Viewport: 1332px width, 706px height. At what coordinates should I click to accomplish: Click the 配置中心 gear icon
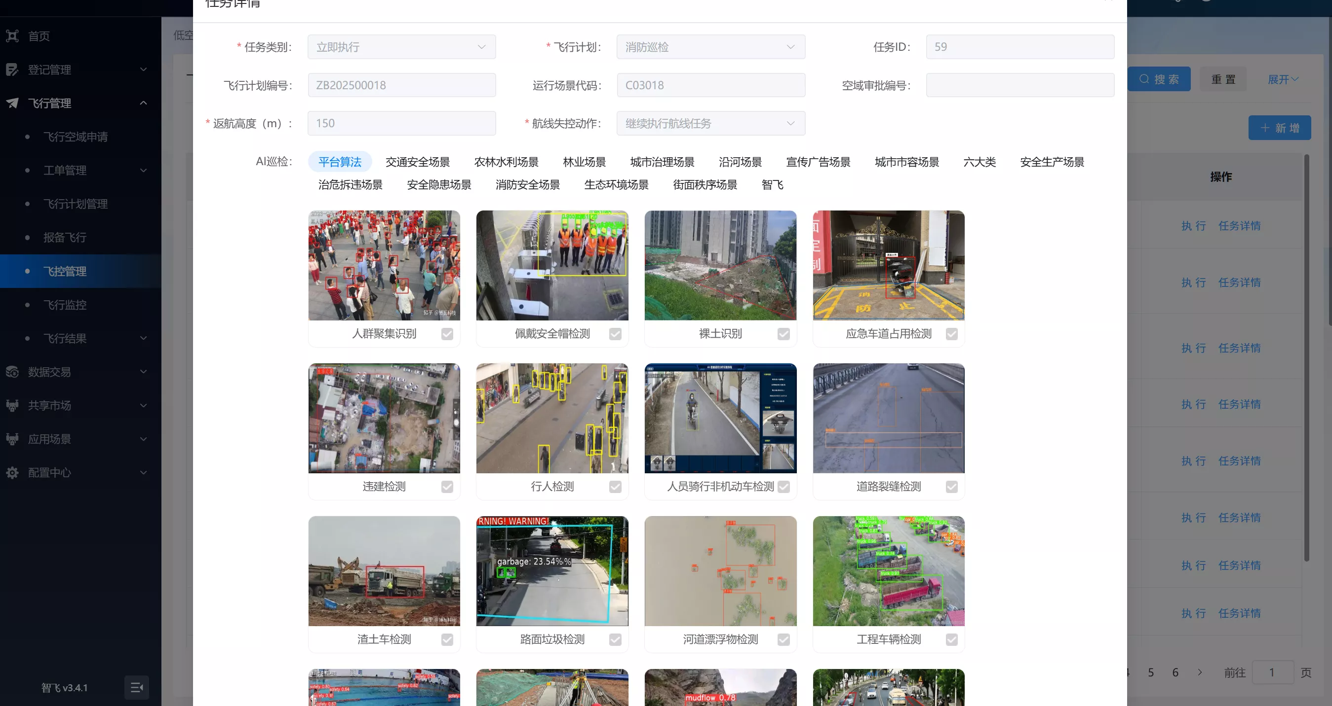click(12, 473)
